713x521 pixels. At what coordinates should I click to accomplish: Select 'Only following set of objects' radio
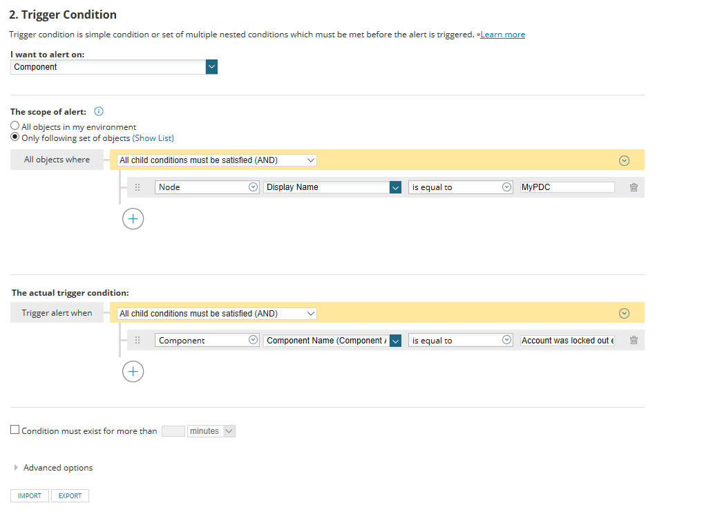15,138
